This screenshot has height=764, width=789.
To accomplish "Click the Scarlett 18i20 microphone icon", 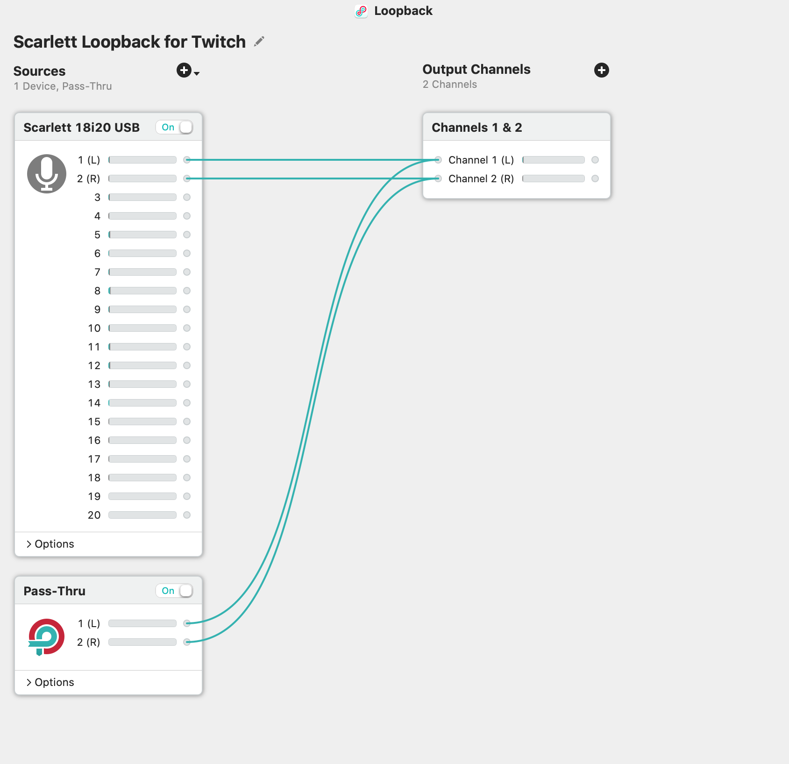I will [47, 174].
